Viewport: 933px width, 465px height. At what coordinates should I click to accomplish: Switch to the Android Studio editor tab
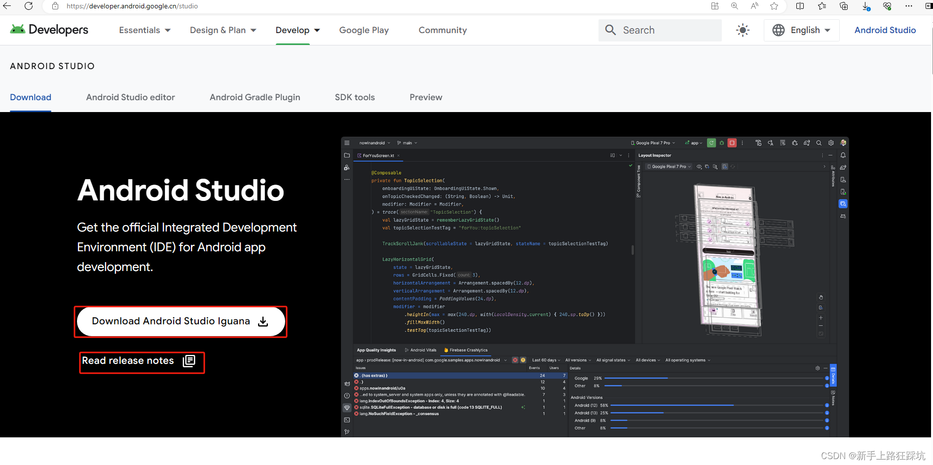[x=130, y=97]
